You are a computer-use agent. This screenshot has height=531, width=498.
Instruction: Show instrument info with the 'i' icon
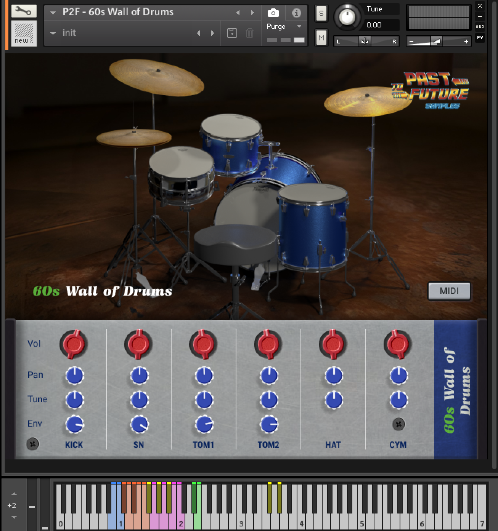(296, 13)
